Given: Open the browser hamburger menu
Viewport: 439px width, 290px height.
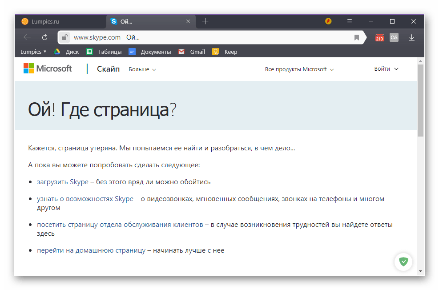Looking at the screenshot, I should click(x=350, y=21).
